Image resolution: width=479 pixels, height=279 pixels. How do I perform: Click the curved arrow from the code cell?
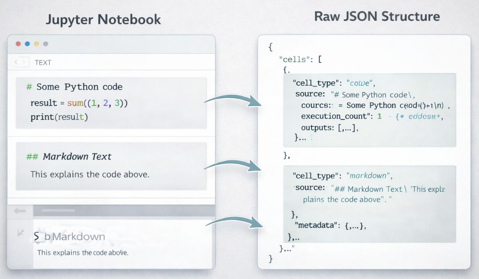click(x=233, y=100)
